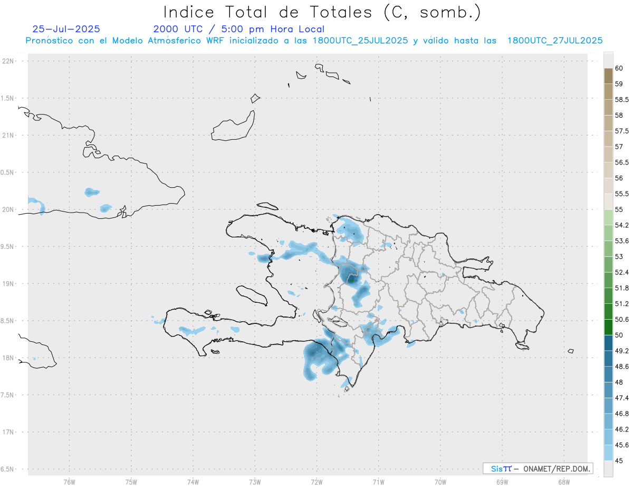Click the '50' colorbar label
Image resolution: width=633 pixels, height=489 pixels.
(x=619, y=335)
